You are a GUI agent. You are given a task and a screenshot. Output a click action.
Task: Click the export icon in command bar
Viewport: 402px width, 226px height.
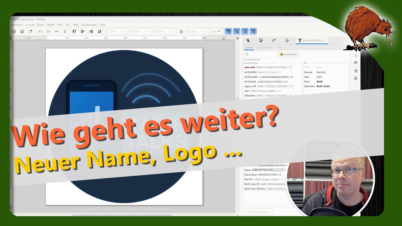tap(356, 78)
